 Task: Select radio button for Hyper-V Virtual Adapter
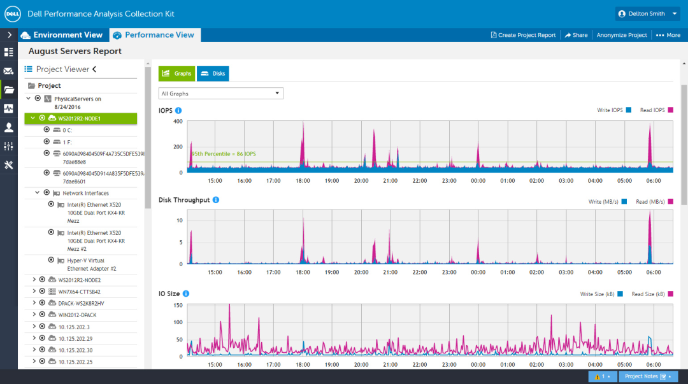[x=51, y=260]
